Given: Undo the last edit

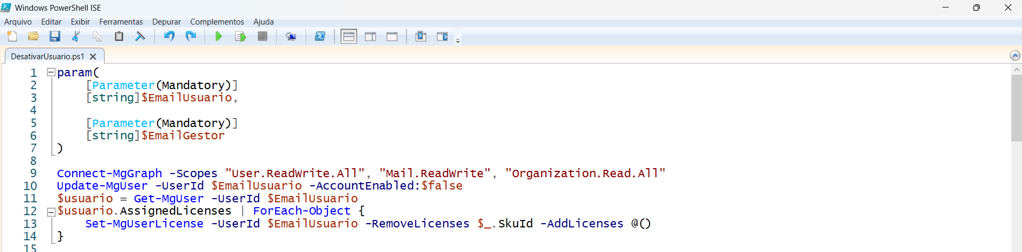Looking at the screenshot, I should click(169, 36).
